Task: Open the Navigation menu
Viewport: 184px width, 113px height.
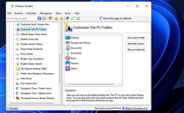Action: 46,13
